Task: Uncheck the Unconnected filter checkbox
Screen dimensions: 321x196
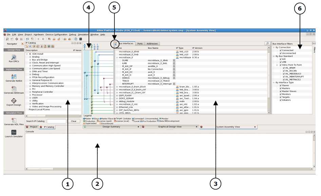Action: [x=281, y=53]
